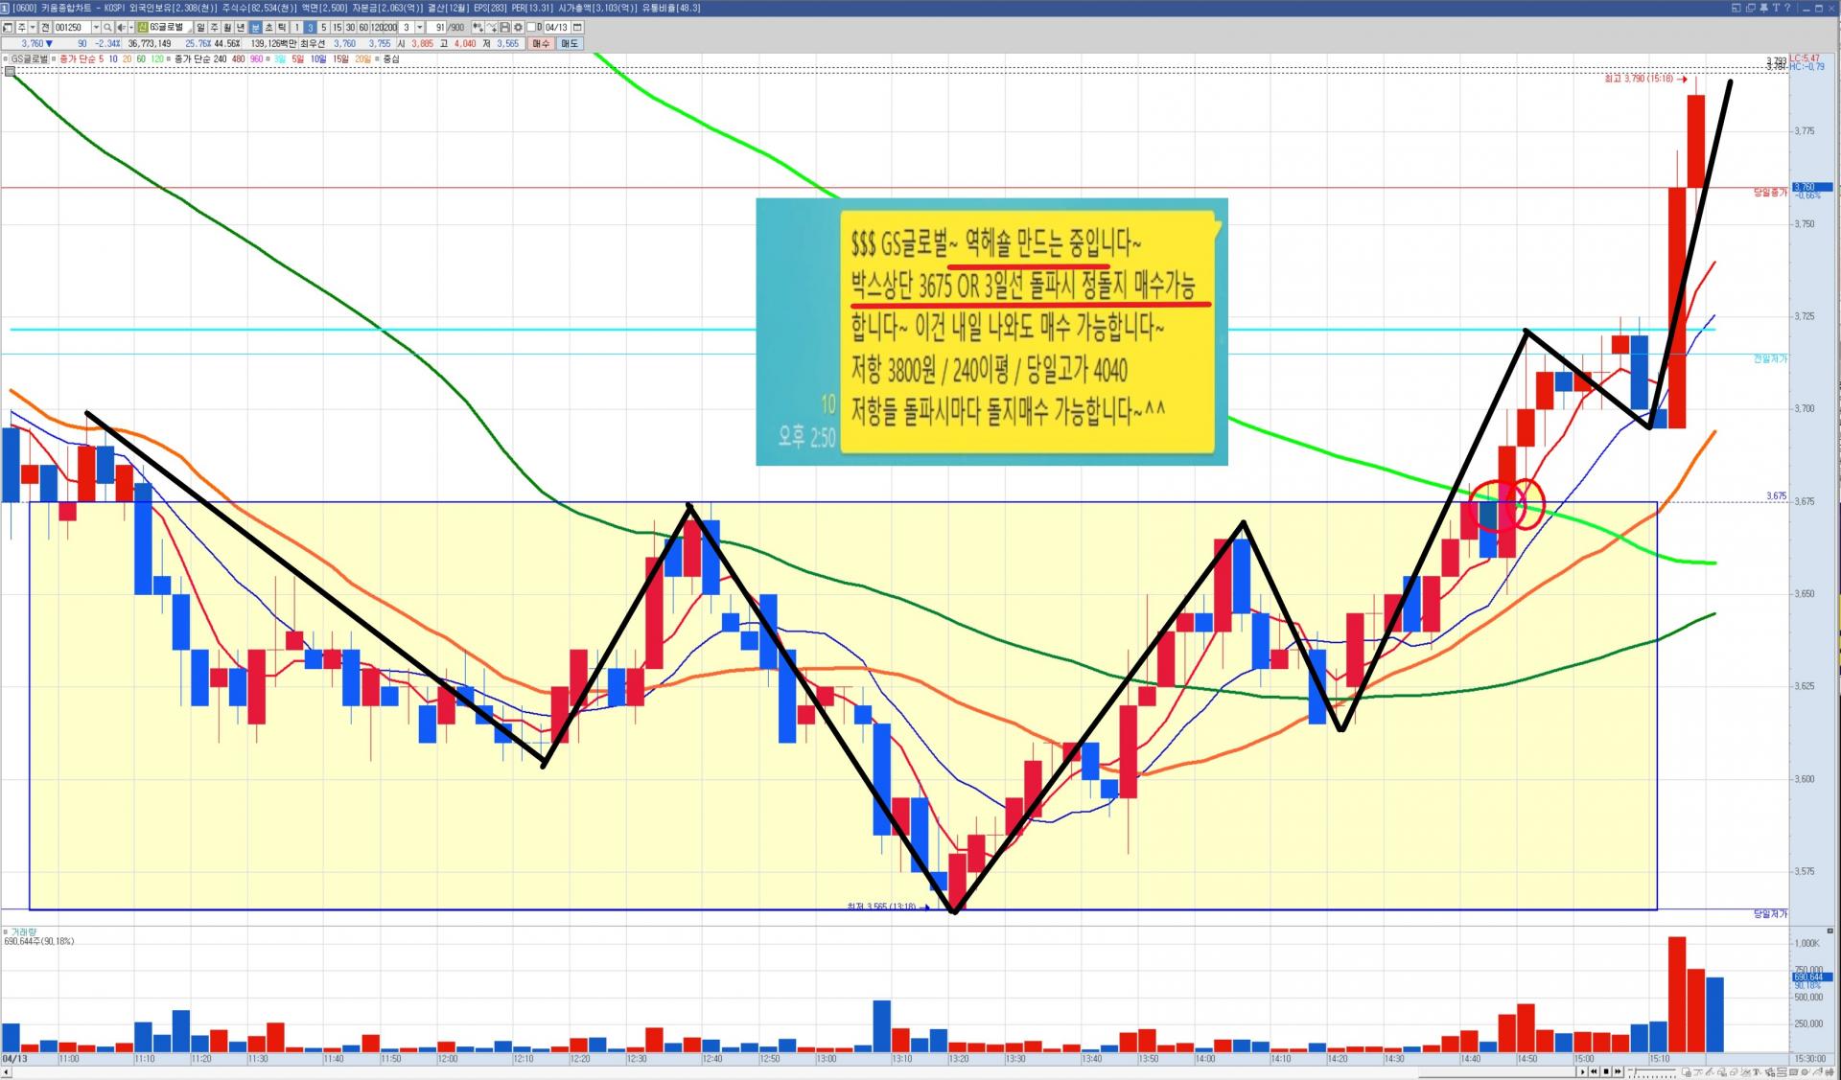
Task: Select the 5 minute interval tab
Action: point(323,28)
